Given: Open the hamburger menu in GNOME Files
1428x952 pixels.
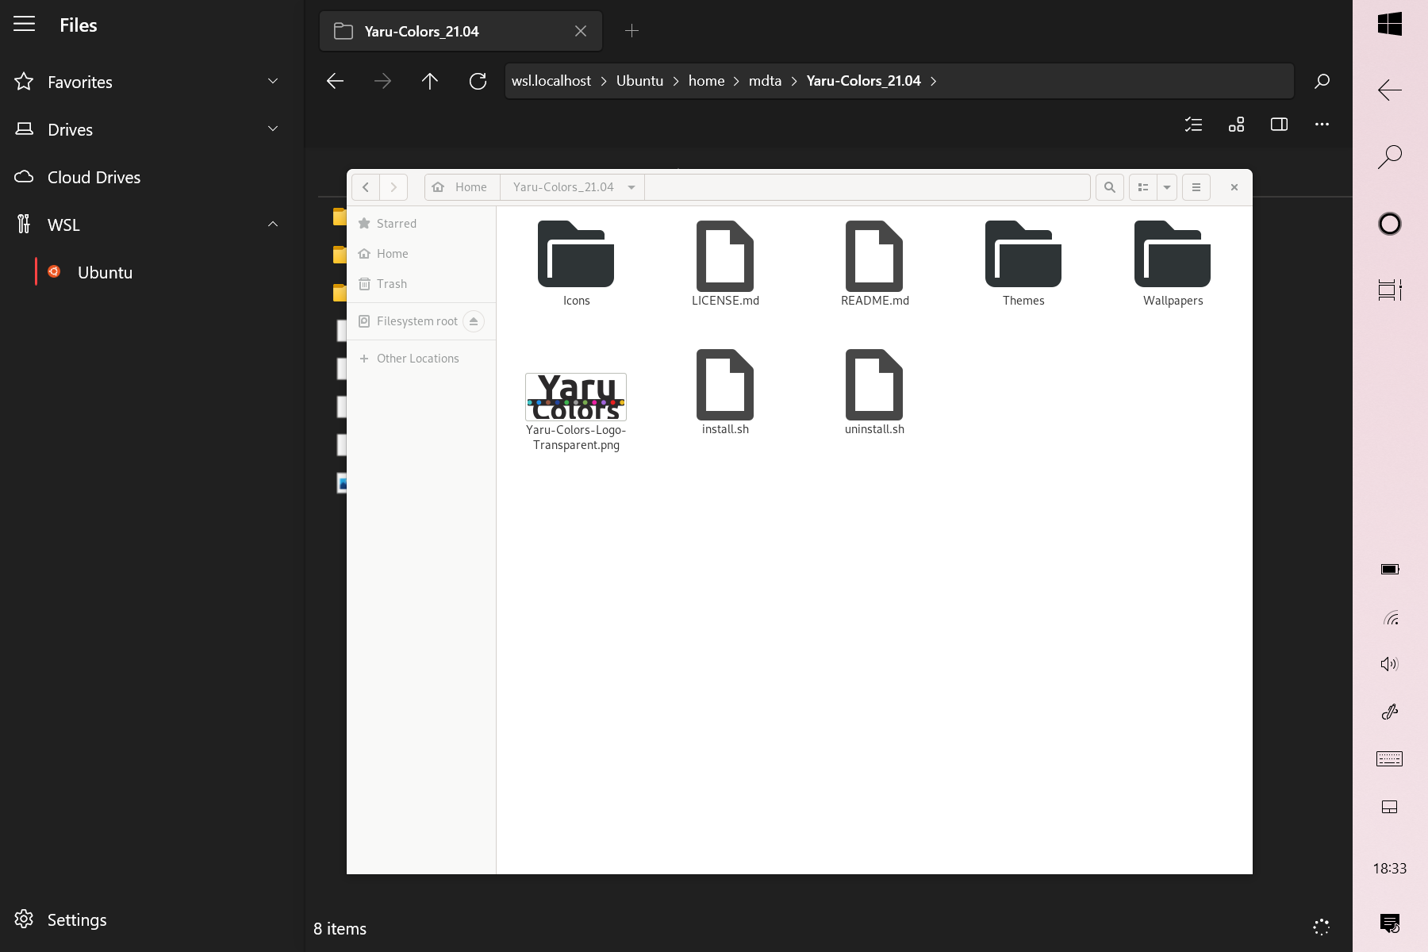Looking at the screenshot, I should click(1196, 187).
